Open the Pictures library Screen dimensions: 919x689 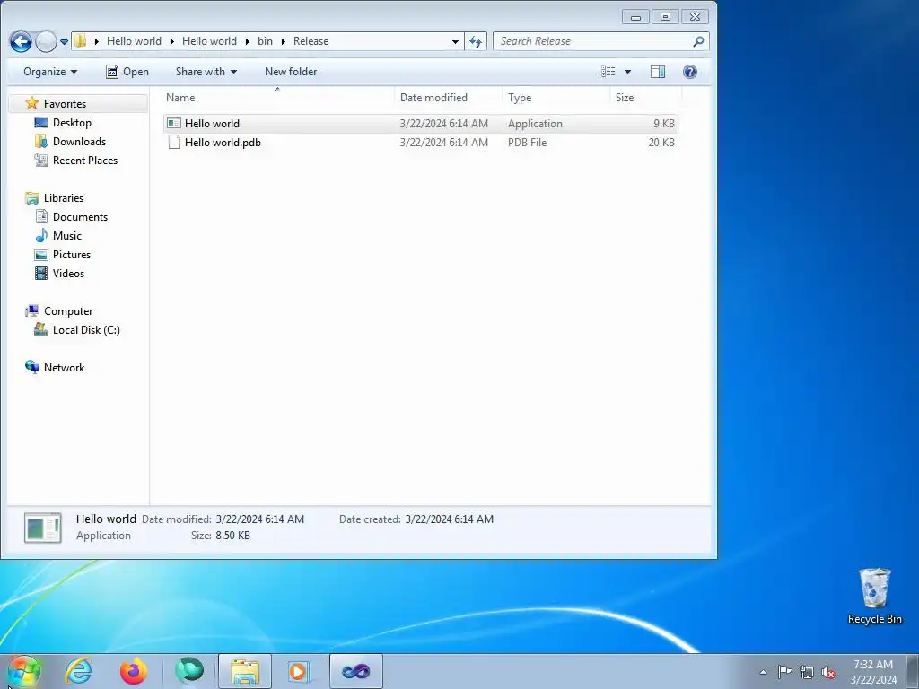(x=72, y=254)
